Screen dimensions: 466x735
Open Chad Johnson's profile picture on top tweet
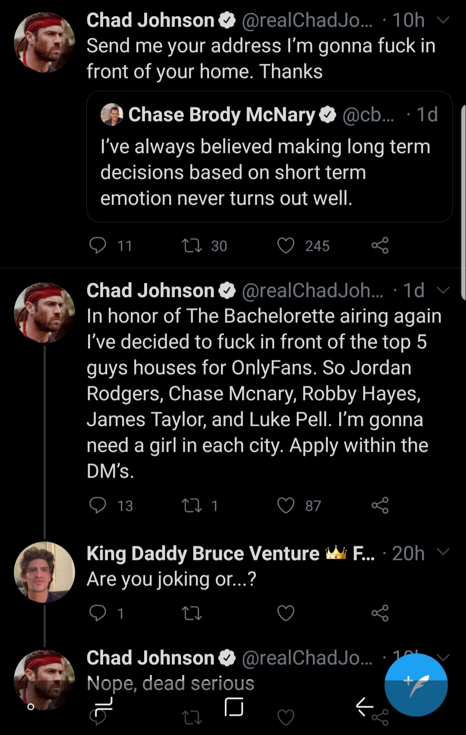coord(44,42)
